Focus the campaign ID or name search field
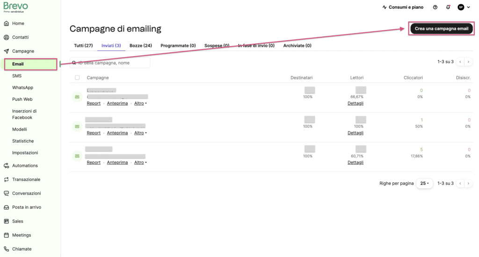Image resolution: width=479 pixels, height=257 pixels. [x=110, y=63]
